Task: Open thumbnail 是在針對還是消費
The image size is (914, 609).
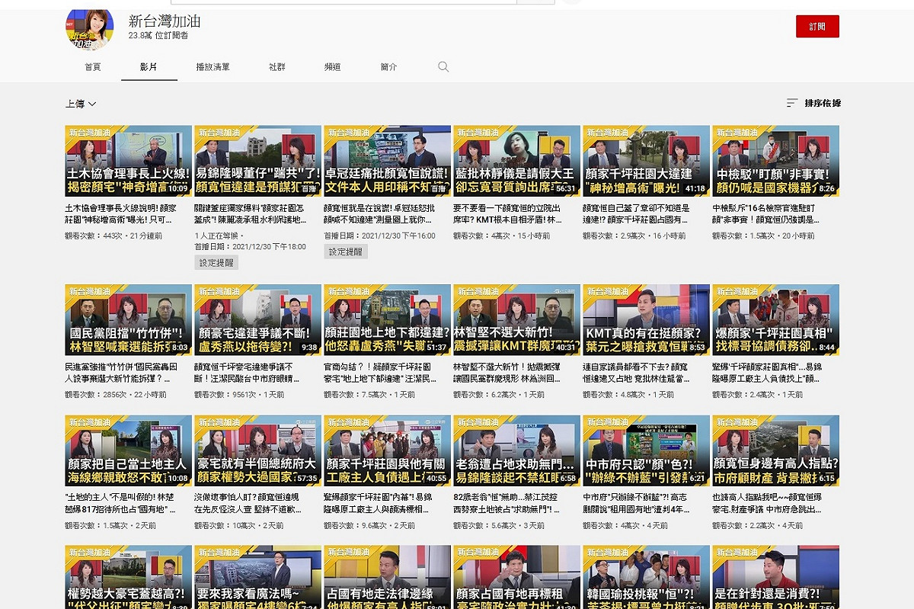Action: pos(775,577)
